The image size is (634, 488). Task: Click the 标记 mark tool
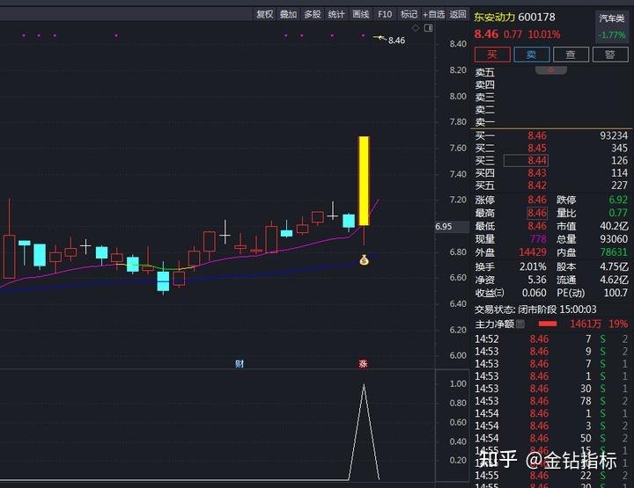tap(409, 15)
